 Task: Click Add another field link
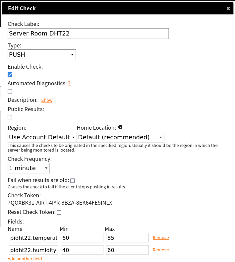[25, 259]
